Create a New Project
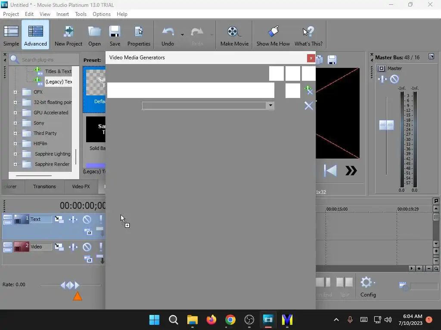Screen dimensions: 441x330 (68, 35)
